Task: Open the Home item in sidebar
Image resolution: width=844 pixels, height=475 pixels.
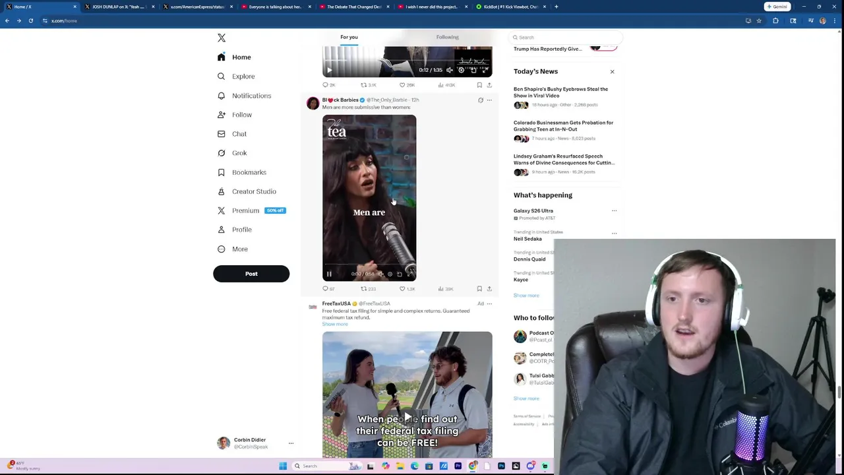Action: pyautogui.click(x=235, y=57)
